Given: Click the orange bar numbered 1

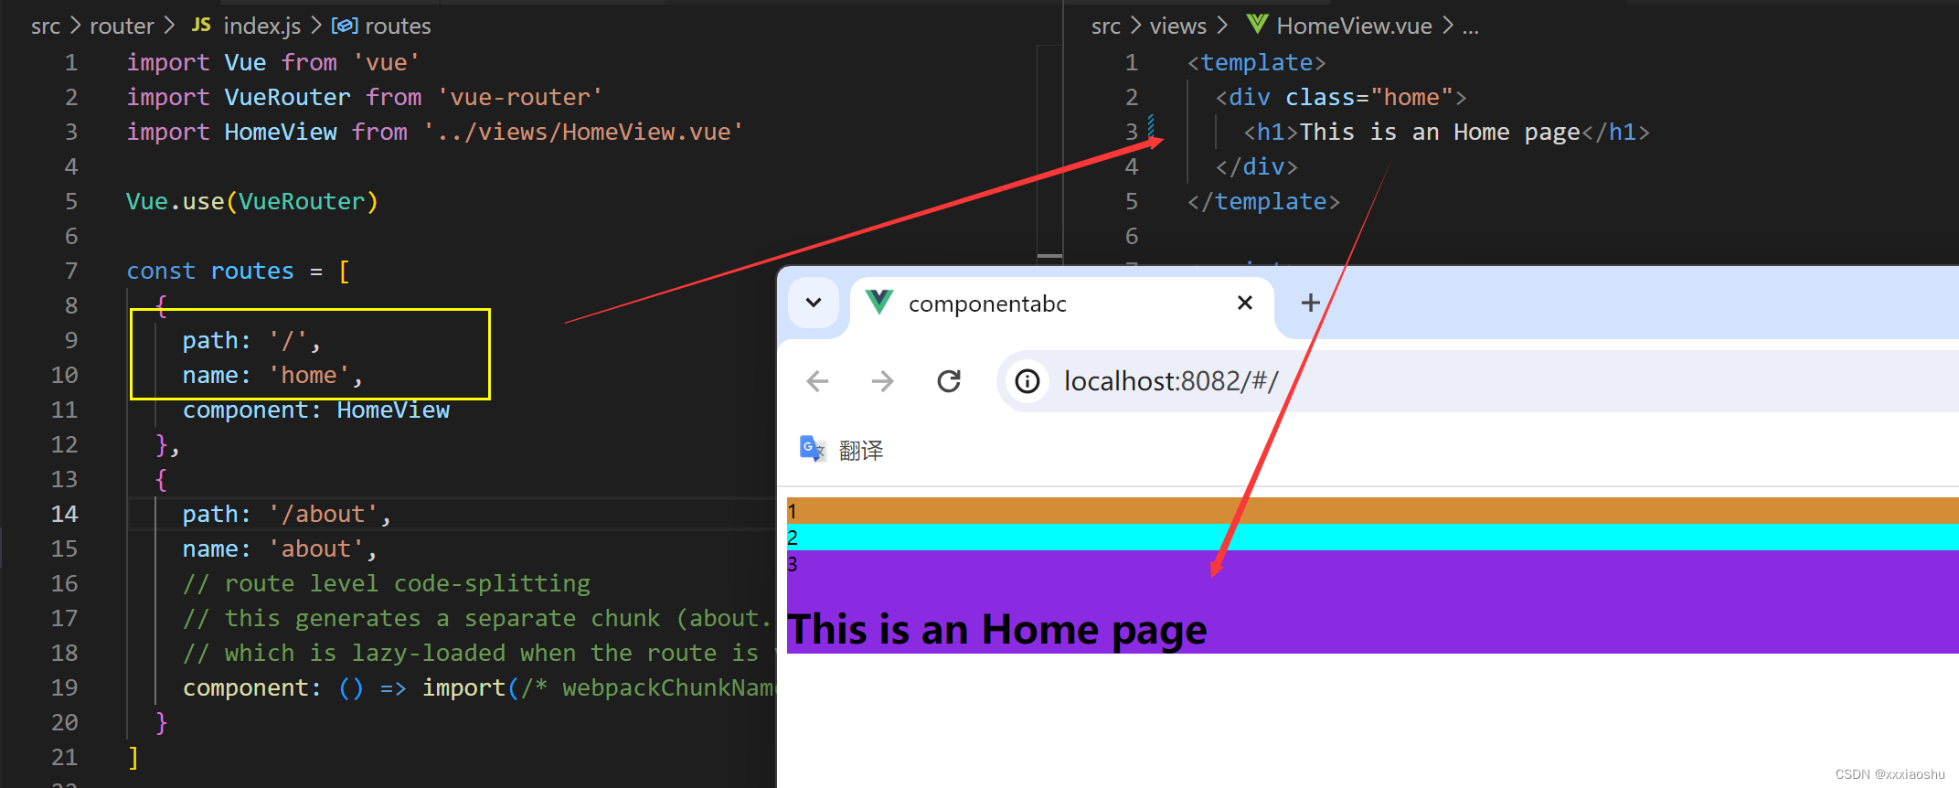Looking at the screenshot, I should (1372, 510).
